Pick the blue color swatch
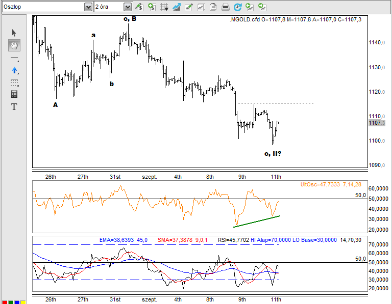392x304 pixels. click(17, 302)
